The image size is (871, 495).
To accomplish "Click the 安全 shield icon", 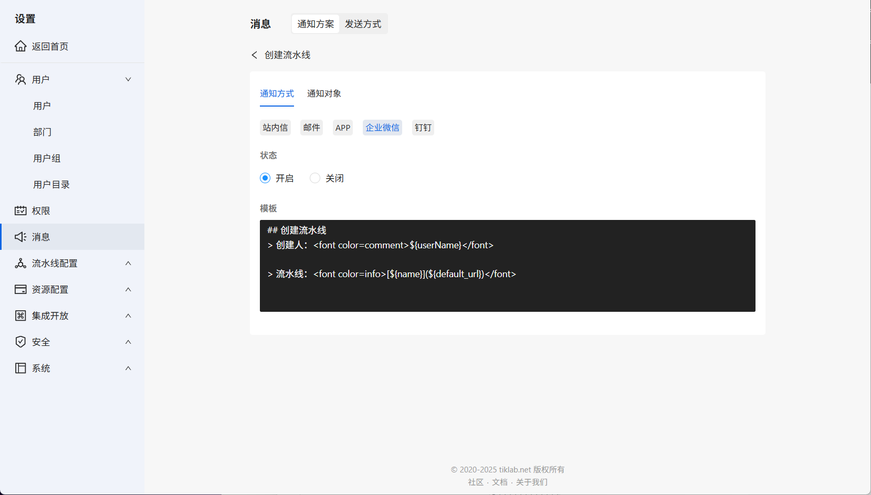I will click(20, 342).
